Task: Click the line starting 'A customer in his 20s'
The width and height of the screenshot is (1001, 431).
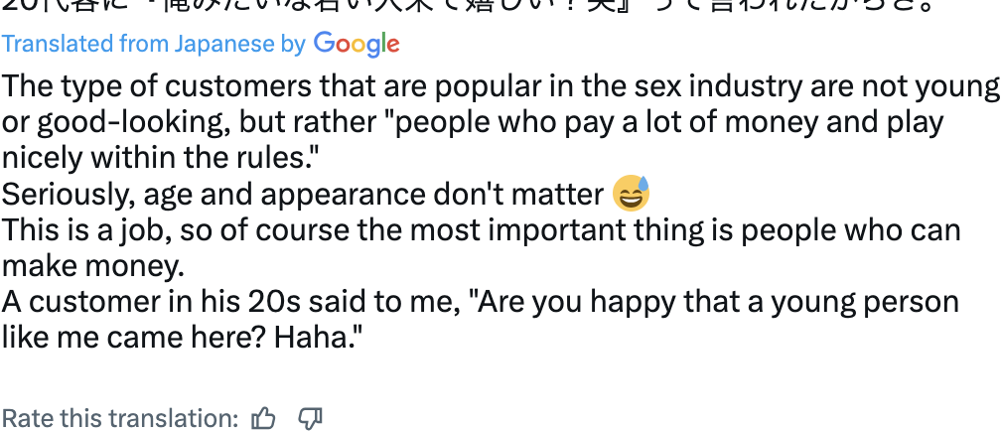Action: coord(480,302)
